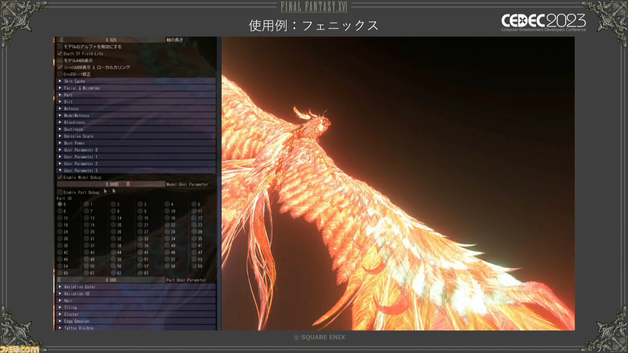Expand the Skin Cache section
This screenshot has width=628, height=353.
click(136, 81)
